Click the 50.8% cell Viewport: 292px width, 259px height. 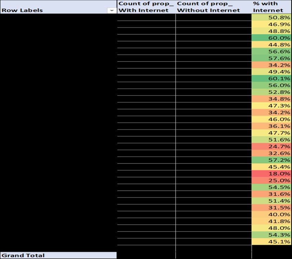pyautogui.click(x=271, y=17)
